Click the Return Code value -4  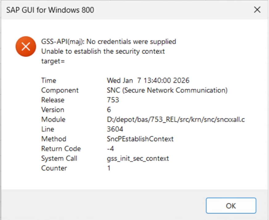[x=110, y=149]
